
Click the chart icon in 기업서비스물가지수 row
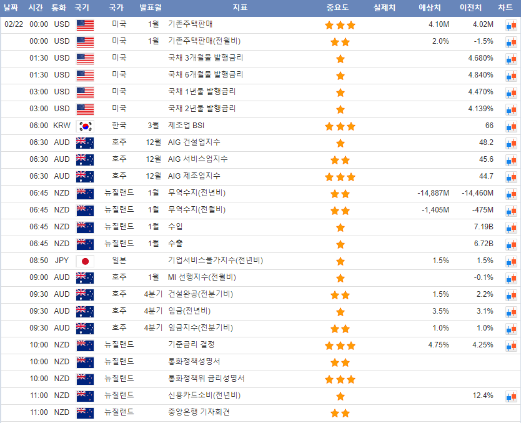tap(510, 261)
